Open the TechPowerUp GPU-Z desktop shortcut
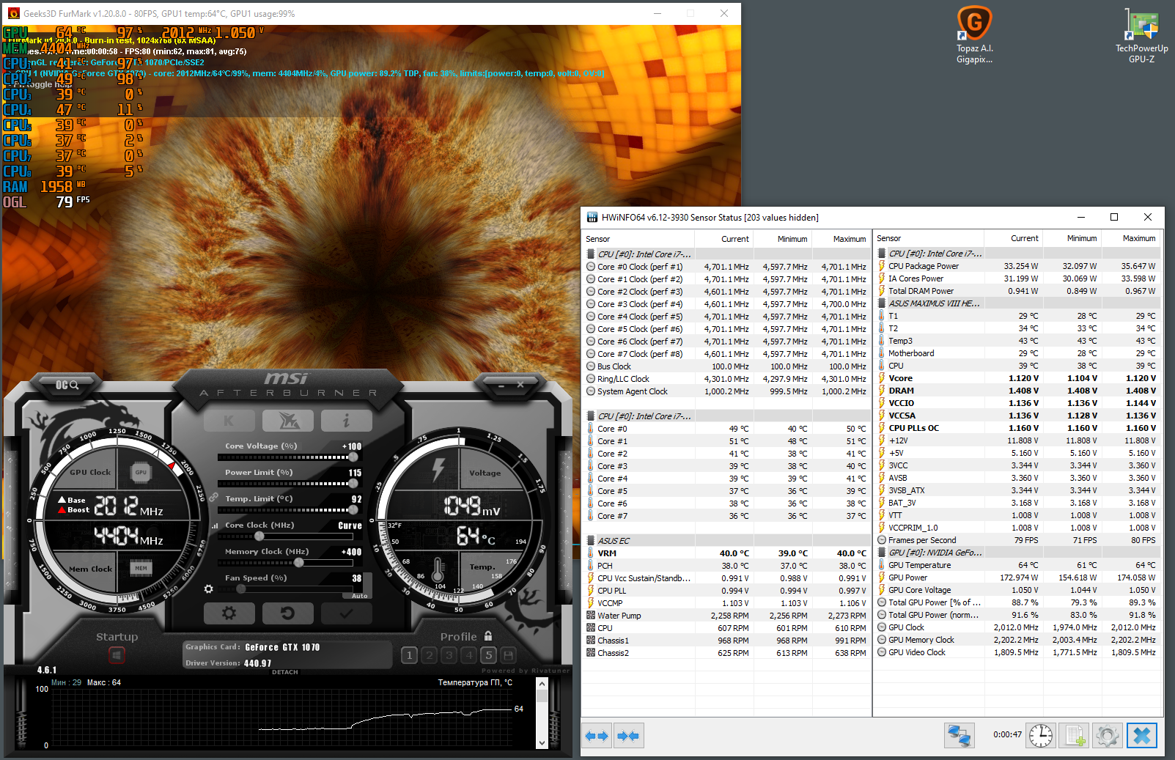Image resolution: width=1175 pixels, height=760 pixels. click(x=1142, y=35)
